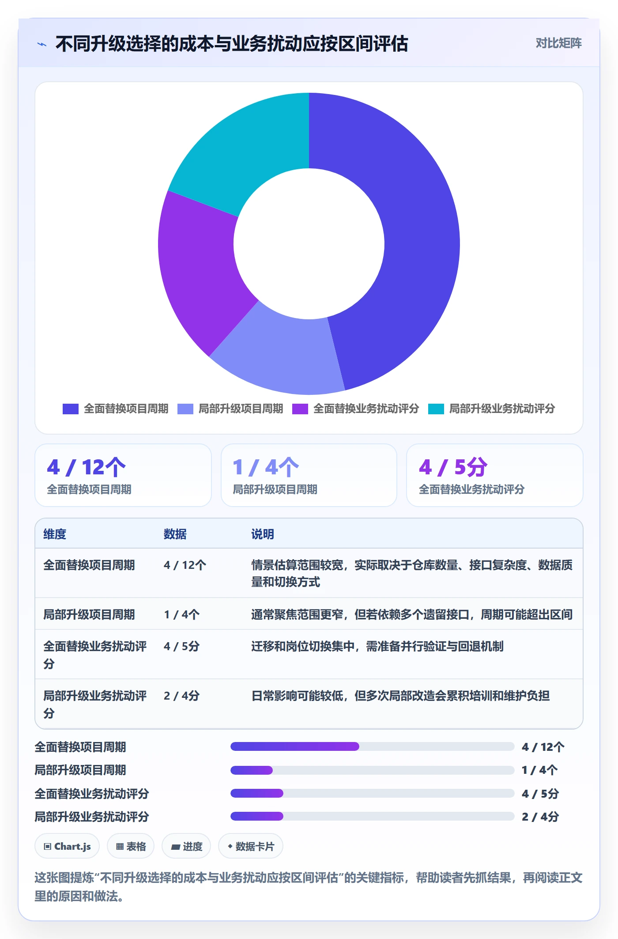Click description starting 日常影响可能较低
This screenshot has width=618, height=939.
pyautogui.click(x=400, y=696)
